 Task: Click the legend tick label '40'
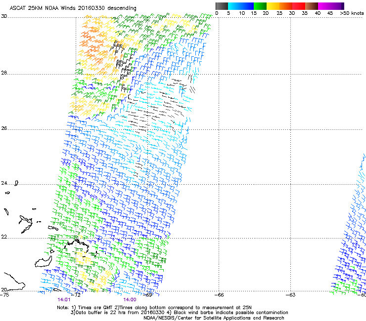click(318, 13)
